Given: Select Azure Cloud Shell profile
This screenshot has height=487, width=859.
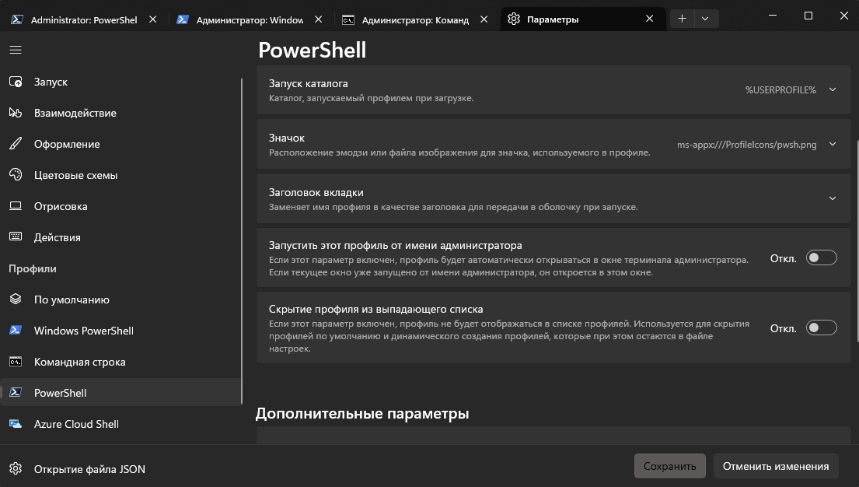Looking at the screenshot, I should pos(120,424).
